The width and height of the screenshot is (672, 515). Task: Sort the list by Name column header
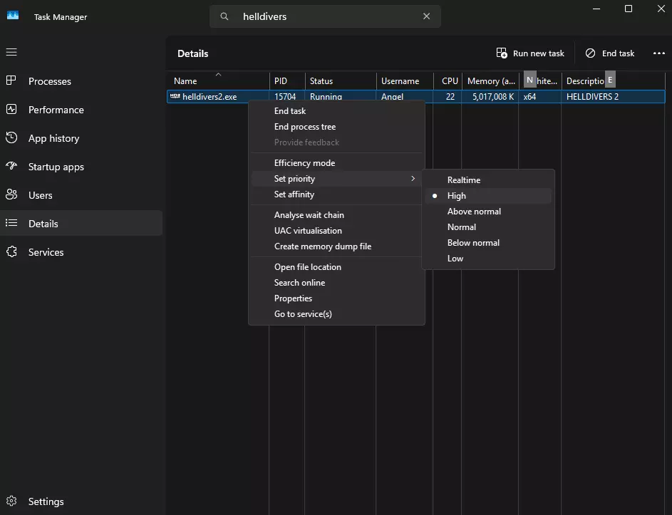point(185,81)
